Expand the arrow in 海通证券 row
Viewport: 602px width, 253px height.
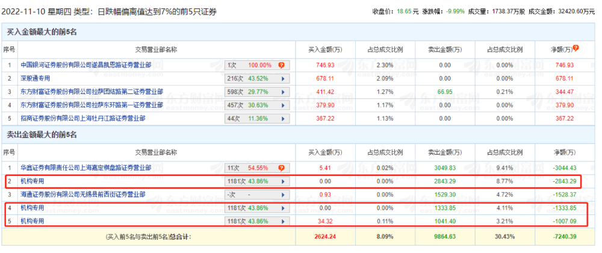tap(282, 194)
